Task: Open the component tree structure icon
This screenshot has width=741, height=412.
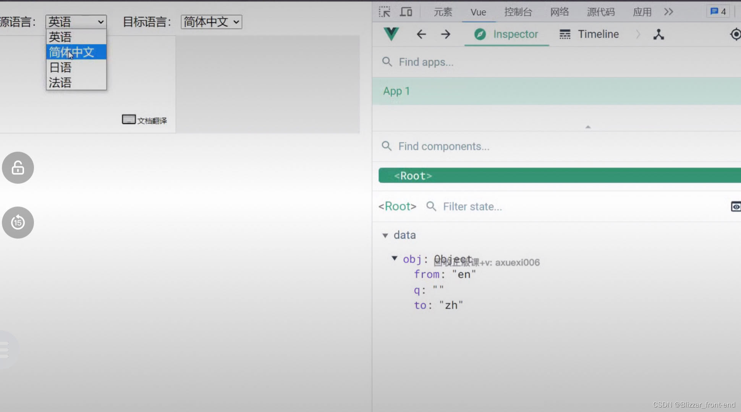Action: pos(658,34)
